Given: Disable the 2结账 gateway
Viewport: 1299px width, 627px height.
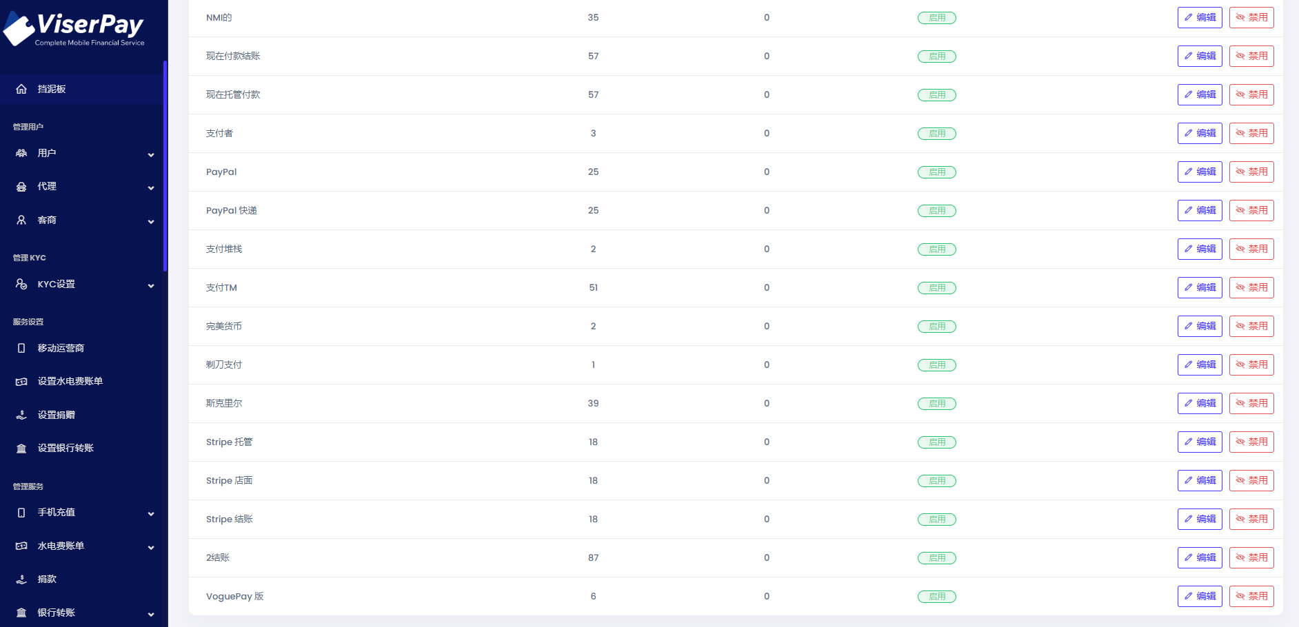Looking at the screenshot, I should coord(1251,557).
